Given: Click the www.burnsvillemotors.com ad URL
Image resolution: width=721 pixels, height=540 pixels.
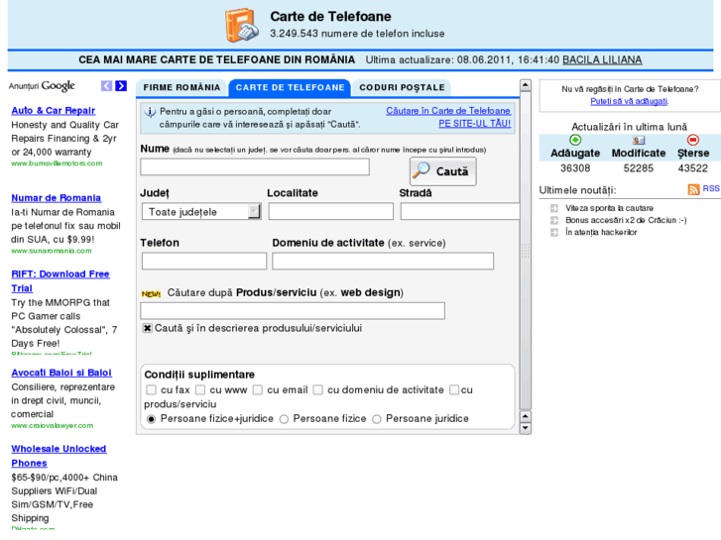Looking at the screenshot, I should coord(57,163).
